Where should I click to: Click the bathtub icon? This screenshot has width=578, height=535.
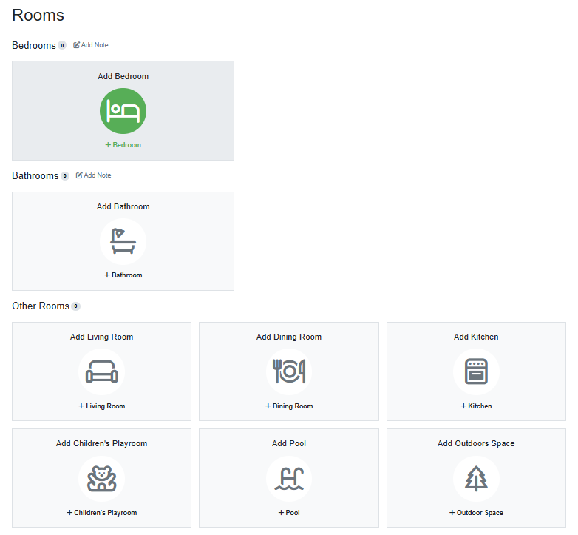pos(123,241)
